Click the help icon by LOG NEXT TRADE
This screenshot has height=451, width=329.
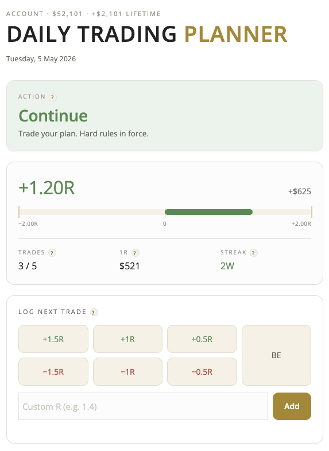(94, 312)
